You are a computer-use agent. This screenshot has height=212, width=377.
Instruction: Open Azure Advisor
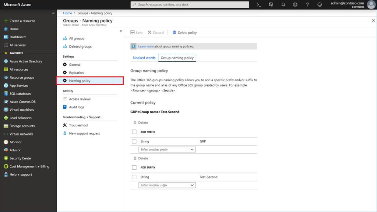[x=17, y=150]
